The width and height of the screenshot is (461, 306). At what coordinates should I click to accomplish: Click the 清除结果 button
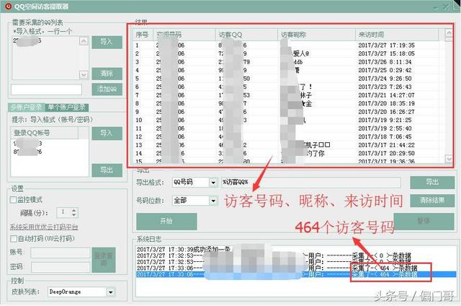[432, 201]
